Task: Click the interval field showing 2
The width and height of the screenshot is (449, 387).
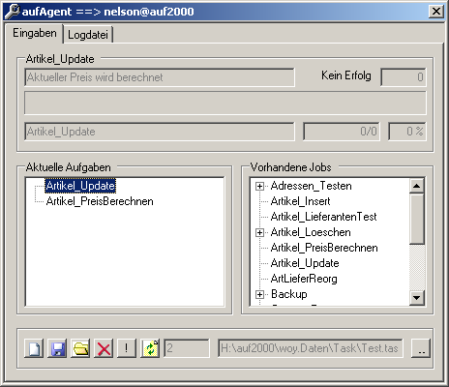Action: coord(187,348)
